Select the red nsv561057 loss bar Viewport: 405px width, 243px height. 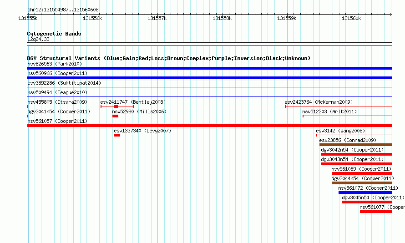209,126
